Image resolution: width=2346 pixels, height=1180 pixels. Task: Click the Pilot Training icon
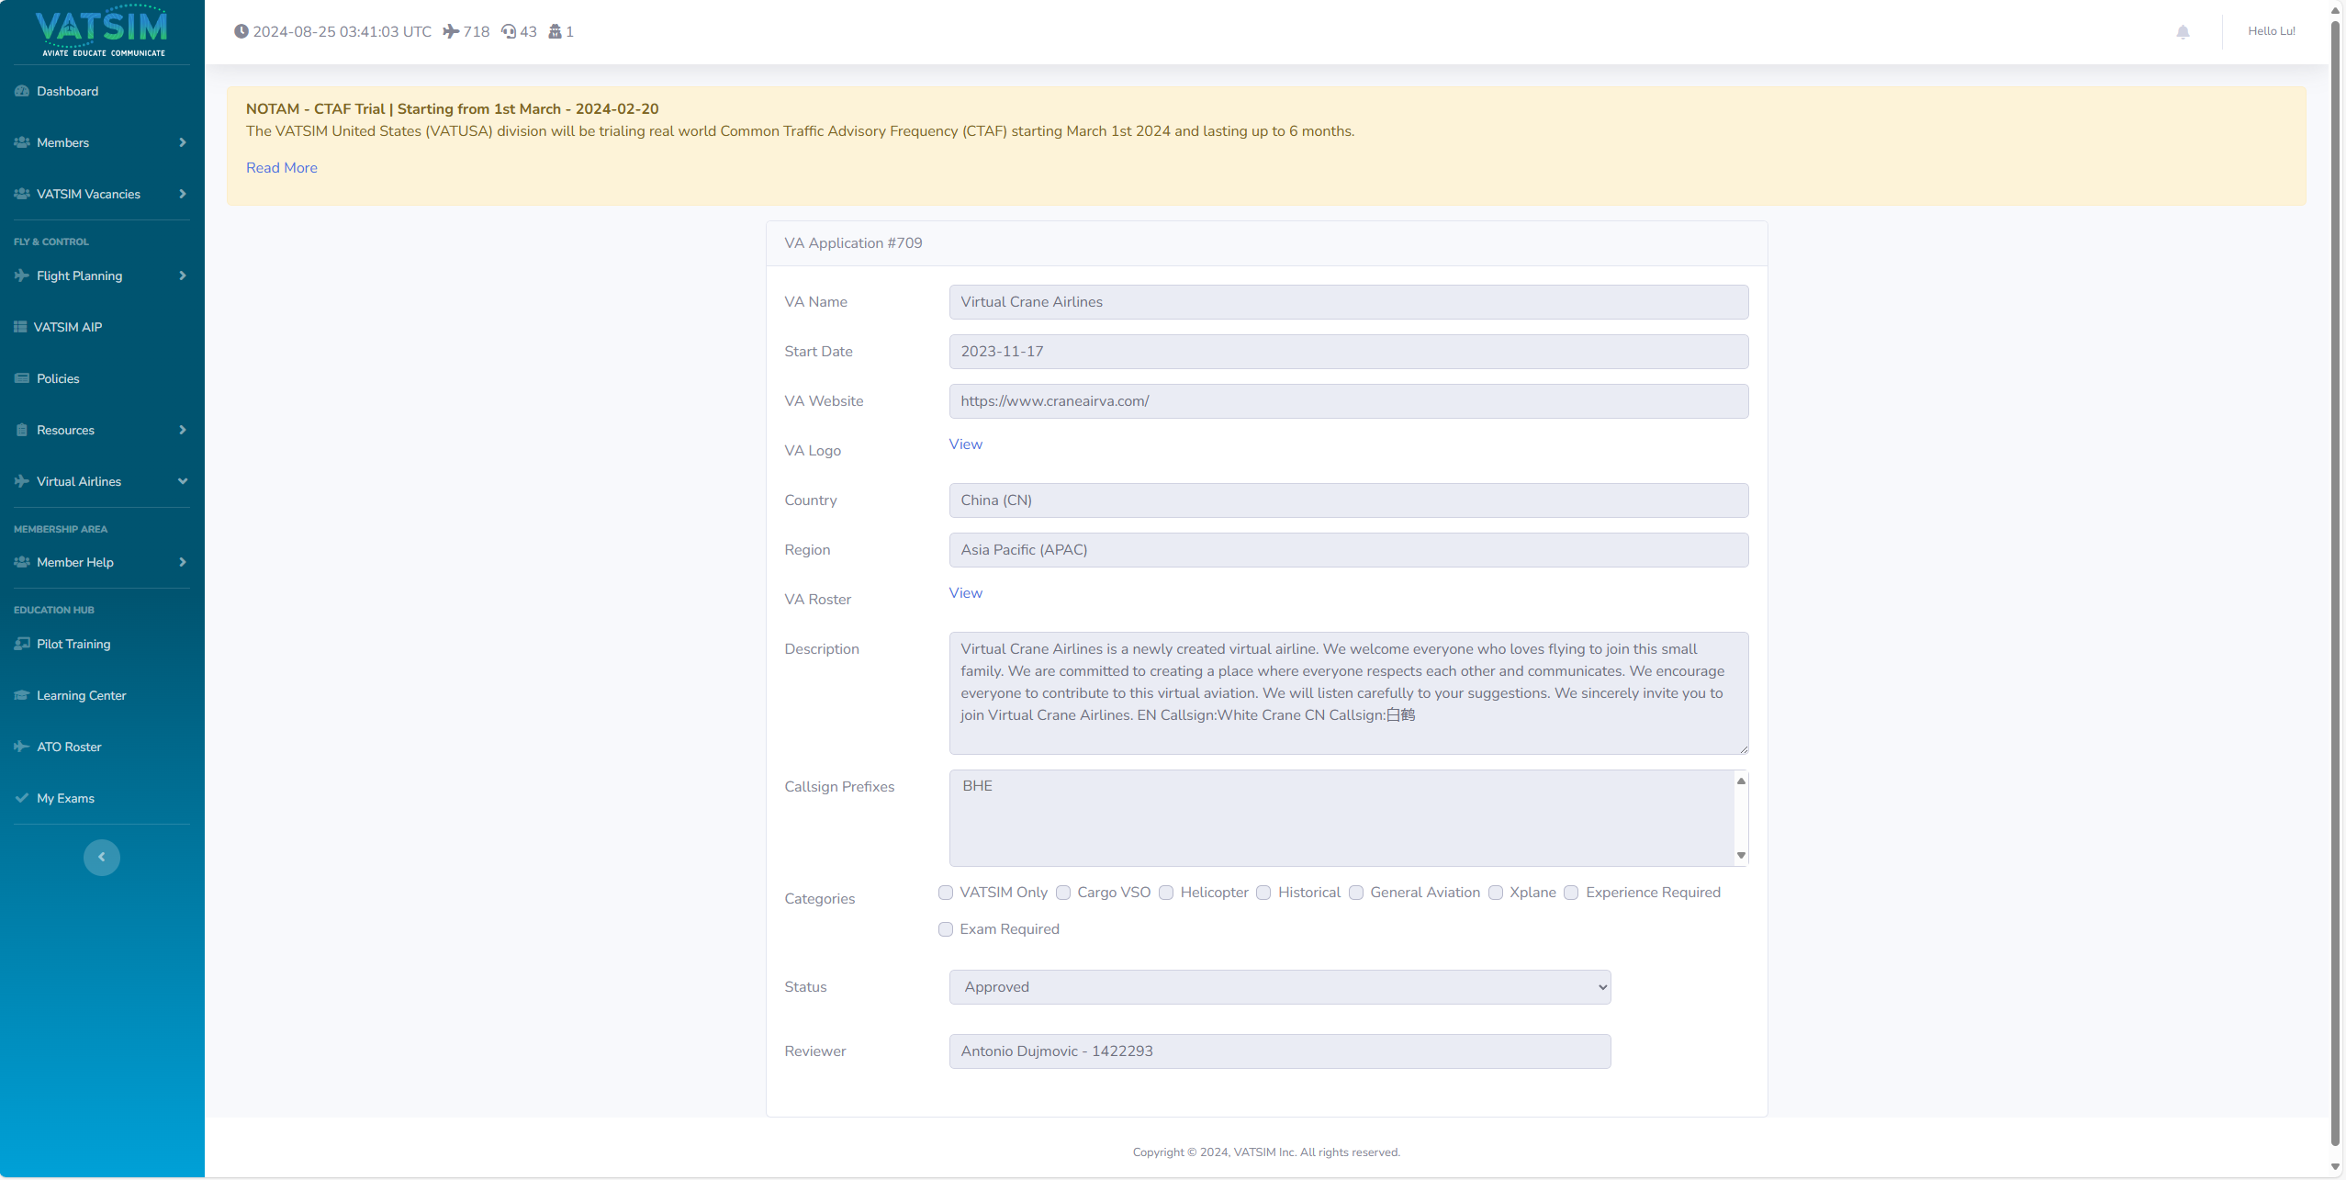[22, 644]
